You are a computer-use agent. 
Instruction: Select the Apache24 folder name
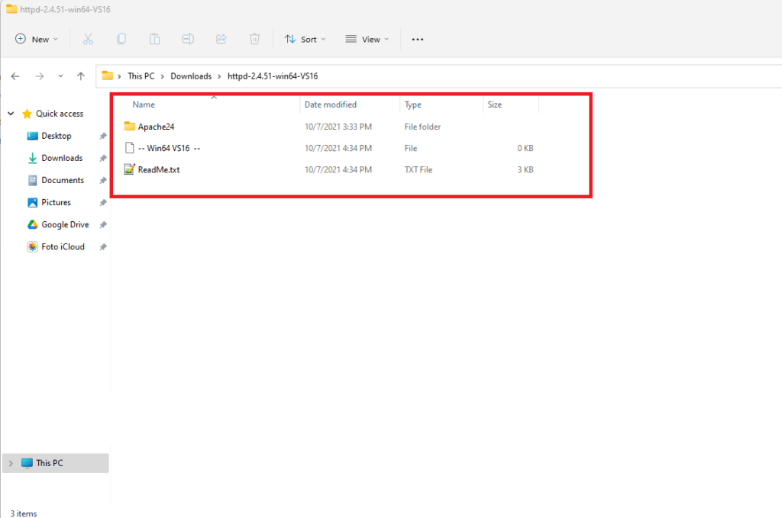coord(156,127)
